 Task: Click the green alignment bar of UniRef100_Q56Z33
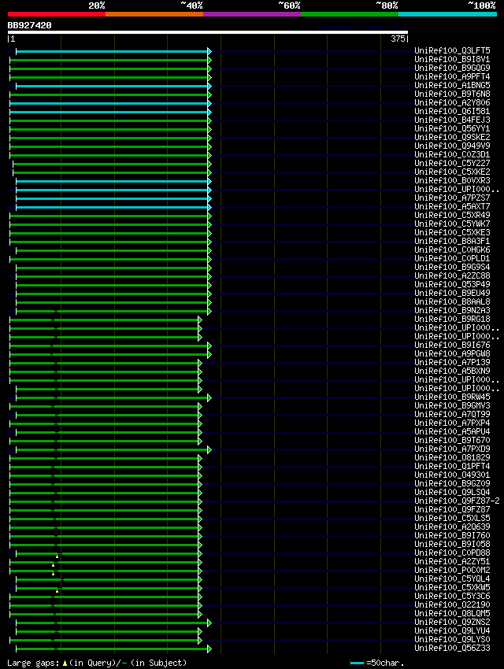[112, 649]
